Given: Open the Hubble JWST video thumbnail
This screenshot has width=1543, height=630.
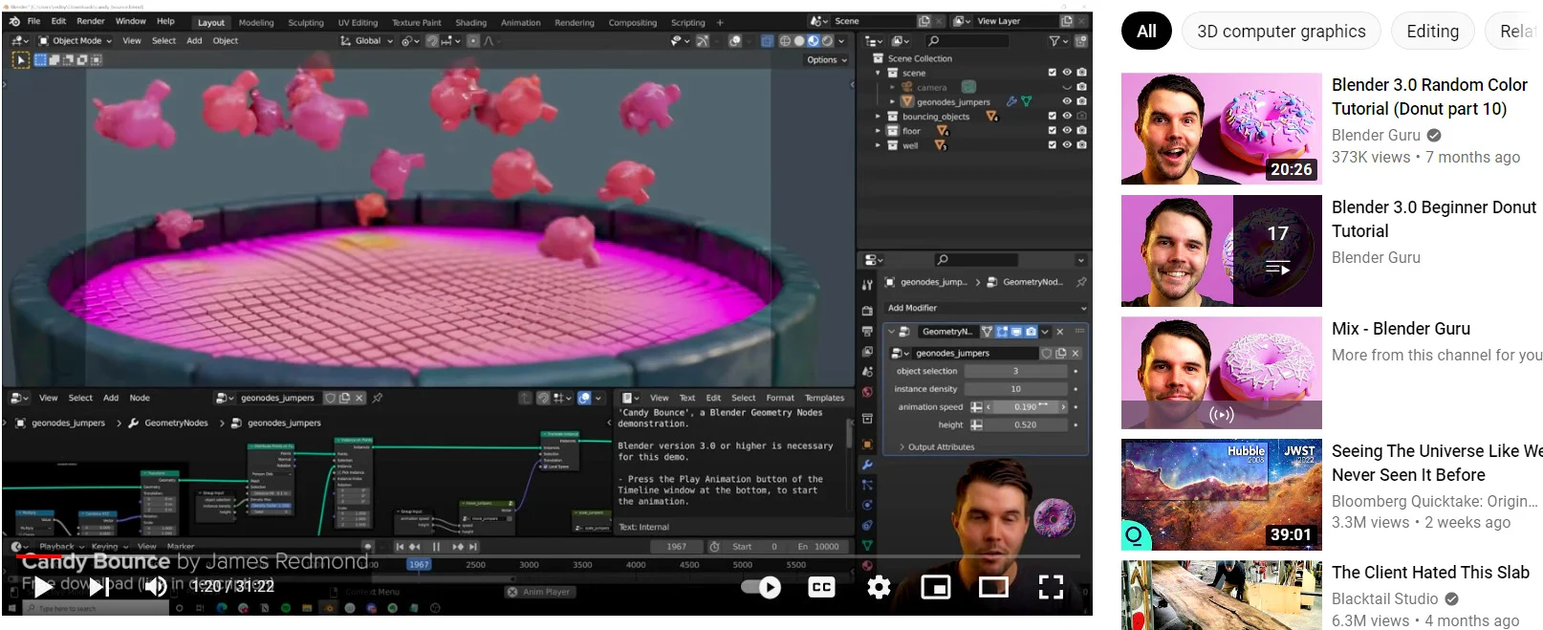Looking at the screenshot, I should click(1221, 494).
